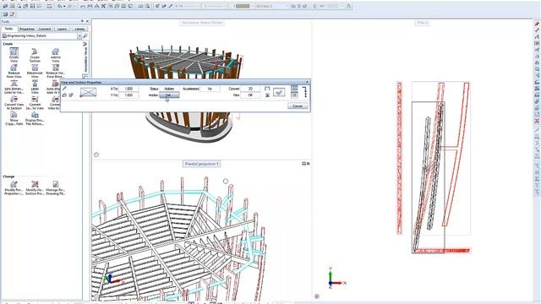Edit the Y factor input field
The width and height of the screenshot is (541, 304).
tap(128, 95)
